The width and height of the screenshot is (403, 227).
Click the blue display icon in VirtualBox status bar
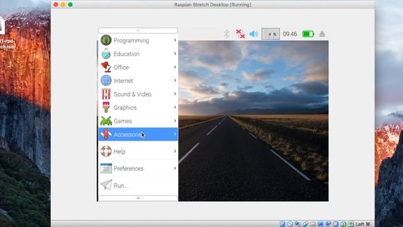pyautogui.click(x=321, y=224)
